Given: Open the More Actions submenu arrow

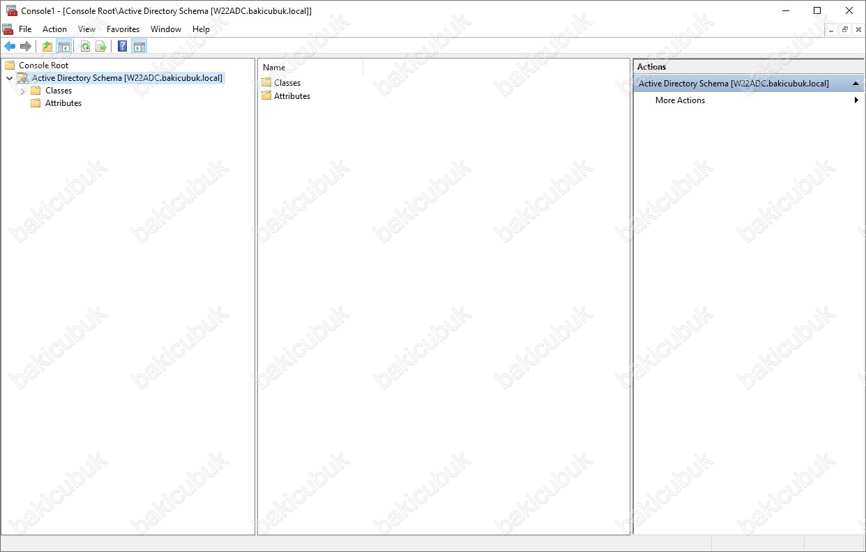Looking at the screenshot, I should point(856,100).
